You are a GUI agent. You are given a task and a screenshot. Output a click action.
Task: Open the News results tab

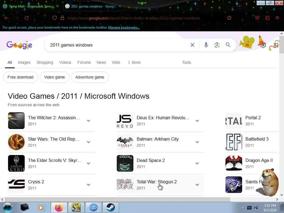point(101,62)
